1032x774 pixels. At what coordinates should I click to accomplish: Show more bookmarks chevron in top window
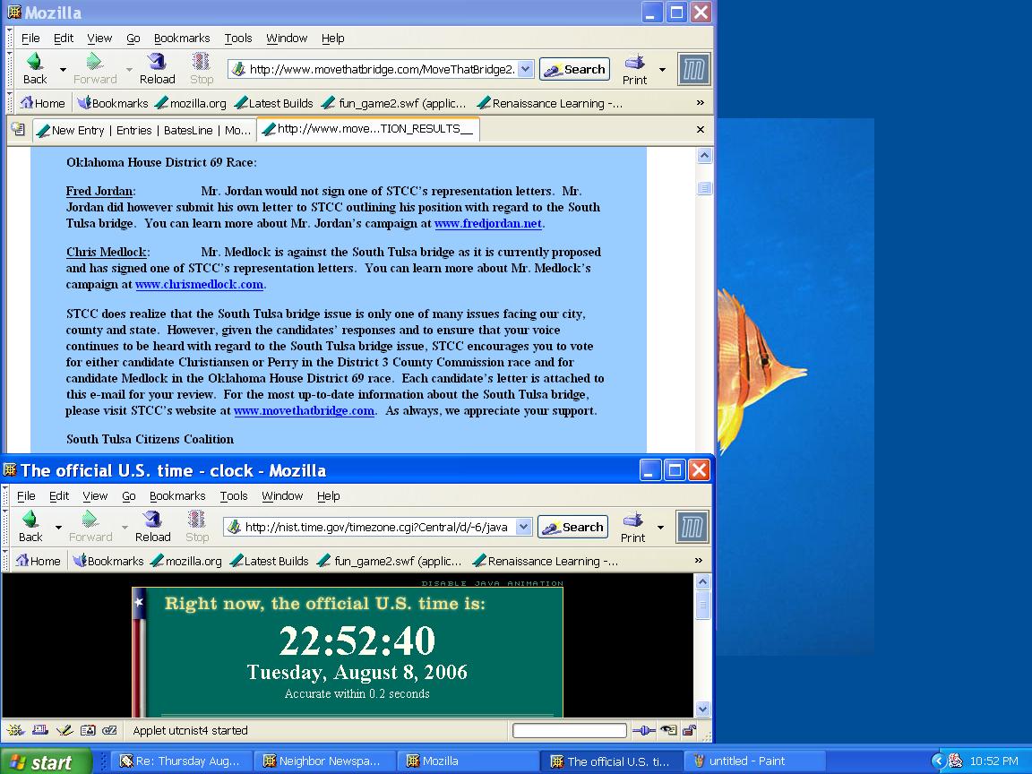[x=701, y=103]
